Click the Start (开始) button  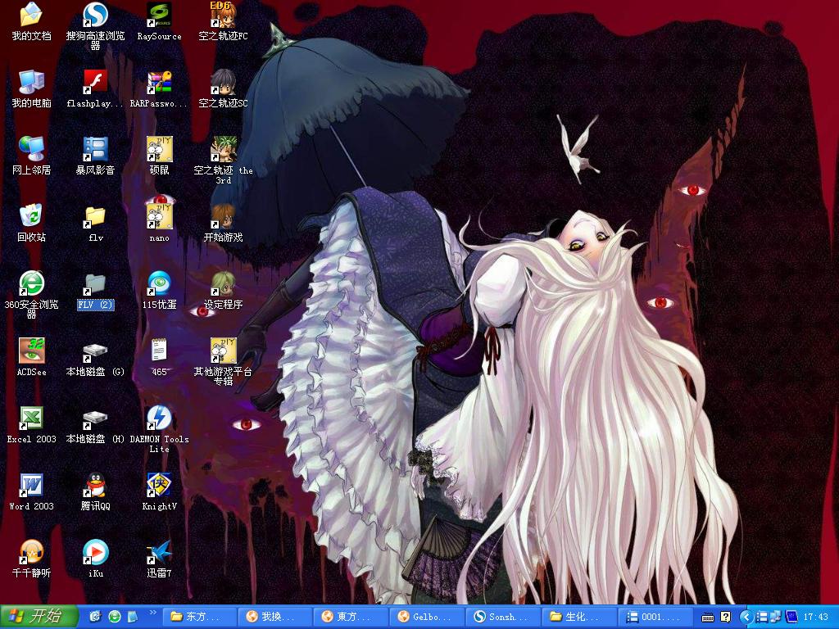(39, 617)
